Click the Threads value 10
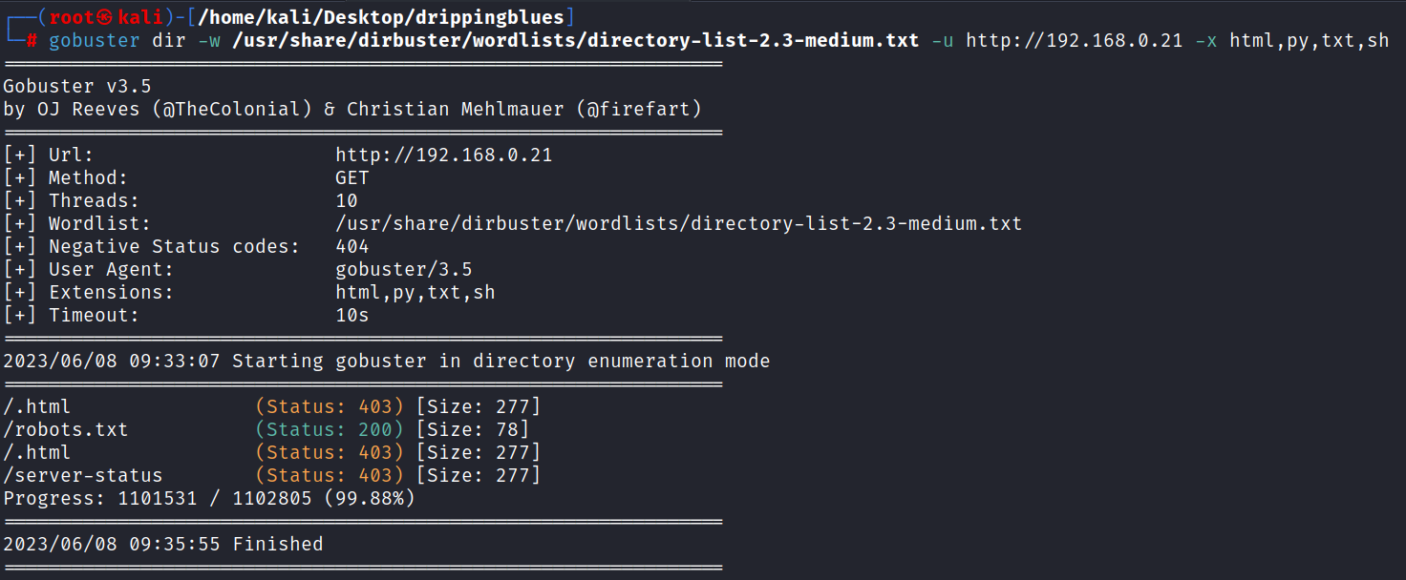Viewport: 1406px width, 580px height. (347, 201)
